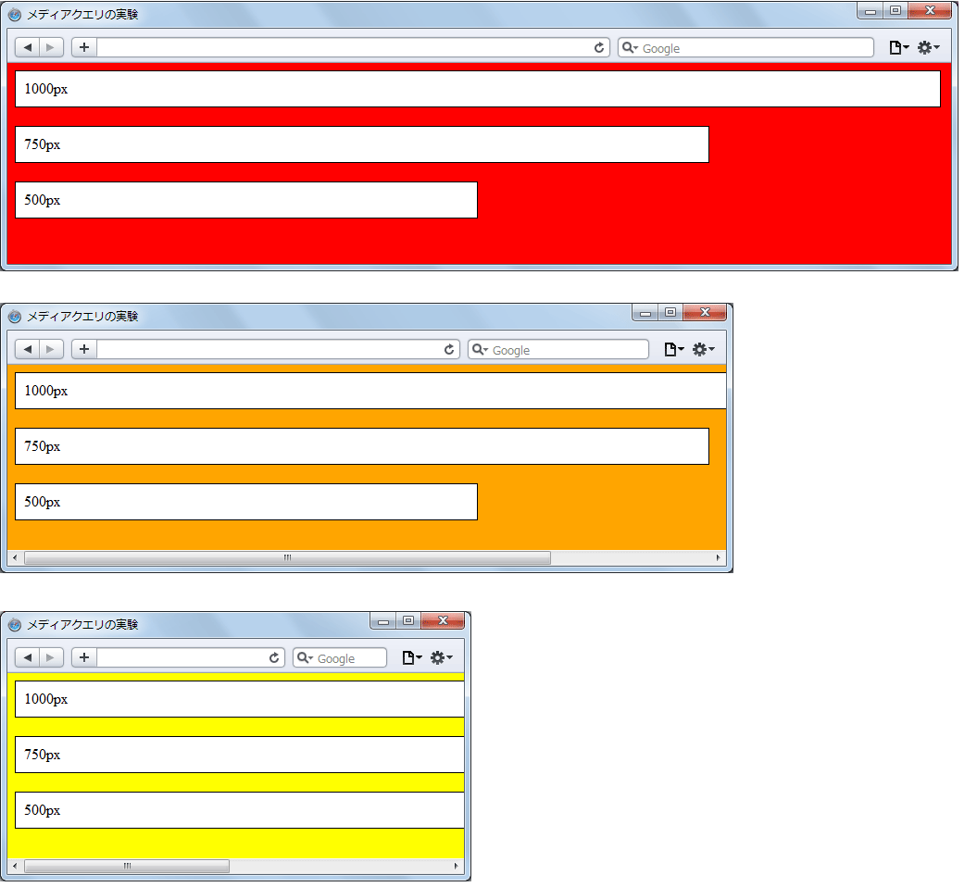Click forward arrow in orange window
The image size is (977, 887).
pyautogui.click(x=51, y=349)
